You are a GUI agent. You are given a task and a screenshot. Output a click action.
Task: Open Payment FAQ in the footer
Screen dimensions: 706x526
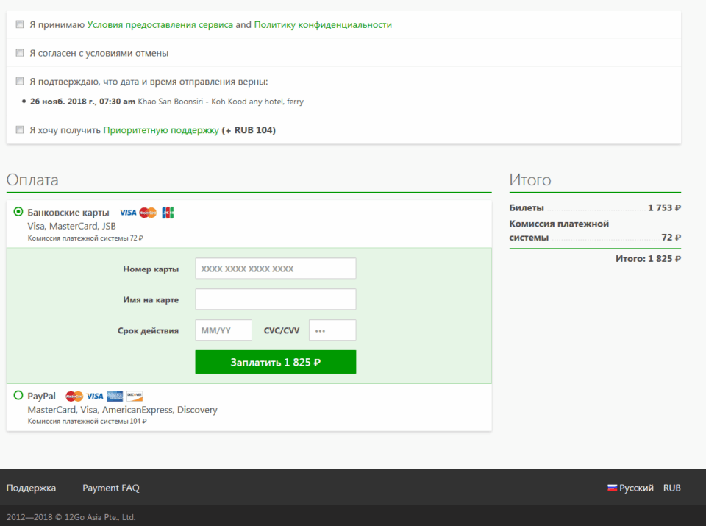coord(110,488)
